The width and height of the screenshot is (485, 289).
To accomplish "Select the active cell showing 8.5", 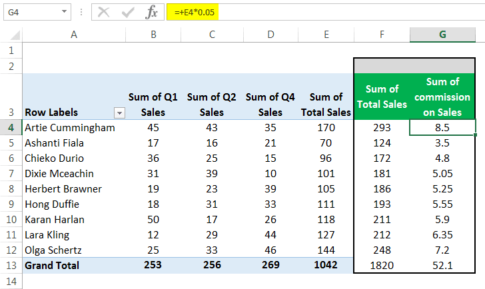I will [442, 127].
